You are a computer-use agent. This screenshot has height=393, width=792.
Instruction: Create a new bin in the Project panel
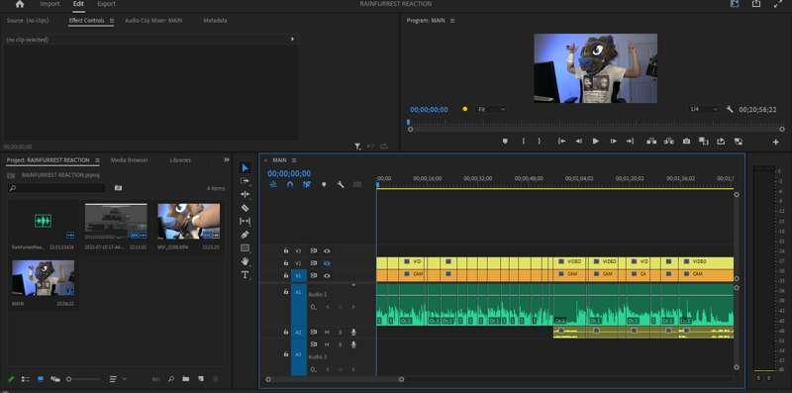[186, 379]
